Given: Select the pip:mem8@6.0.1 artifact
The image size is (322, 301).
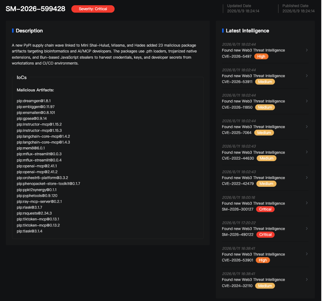Looking at the screenshot, I should click(31, 148).
